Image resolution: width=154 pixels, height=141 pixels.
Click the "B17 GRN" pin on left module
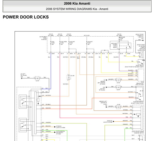coord(45,130)
